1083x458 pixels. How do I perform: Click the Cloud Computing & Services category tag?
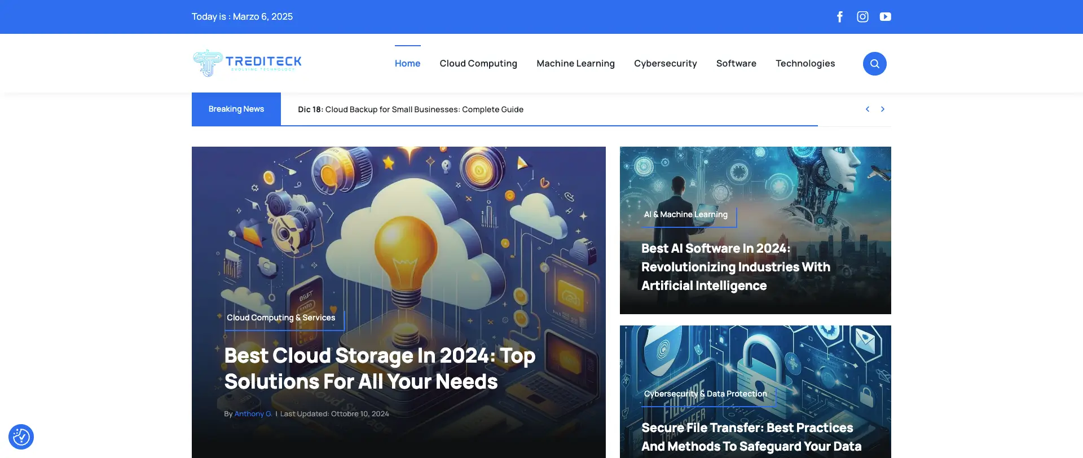tap(281, 318)
